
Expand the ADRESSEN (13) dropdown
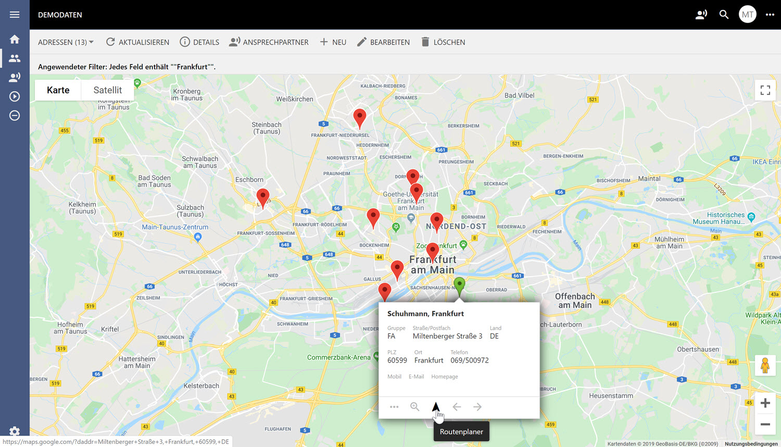tap(66, 42)
